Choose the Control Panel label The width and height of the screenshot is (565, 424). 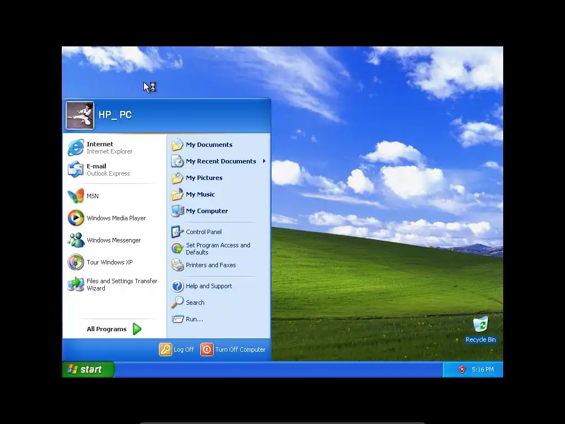tap(204, 232)
